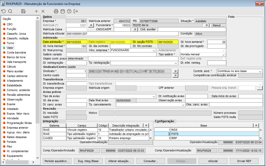
Task: Click the eSocial button
Action: pos(213,161)
